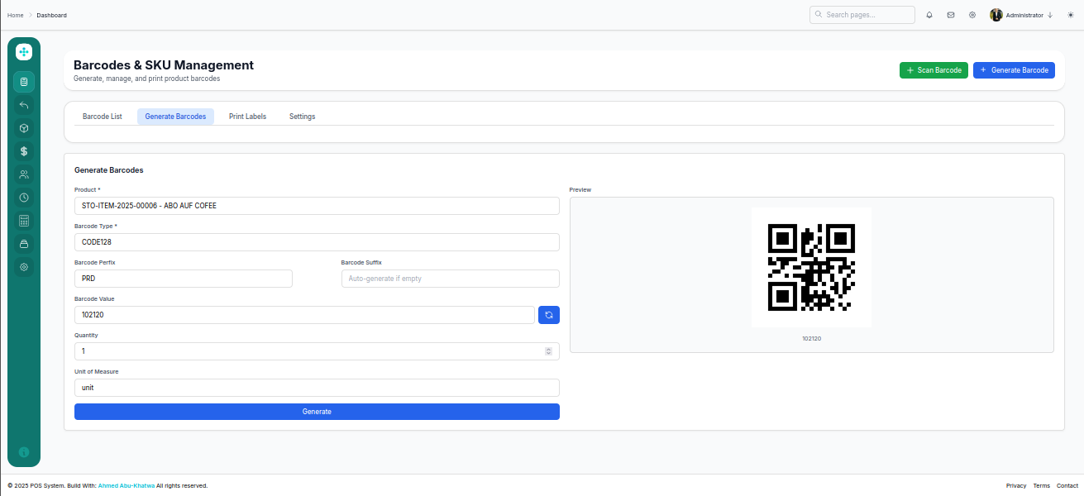
Task: Click the Barcode Suffix input field
Action: tap(451, 279)
